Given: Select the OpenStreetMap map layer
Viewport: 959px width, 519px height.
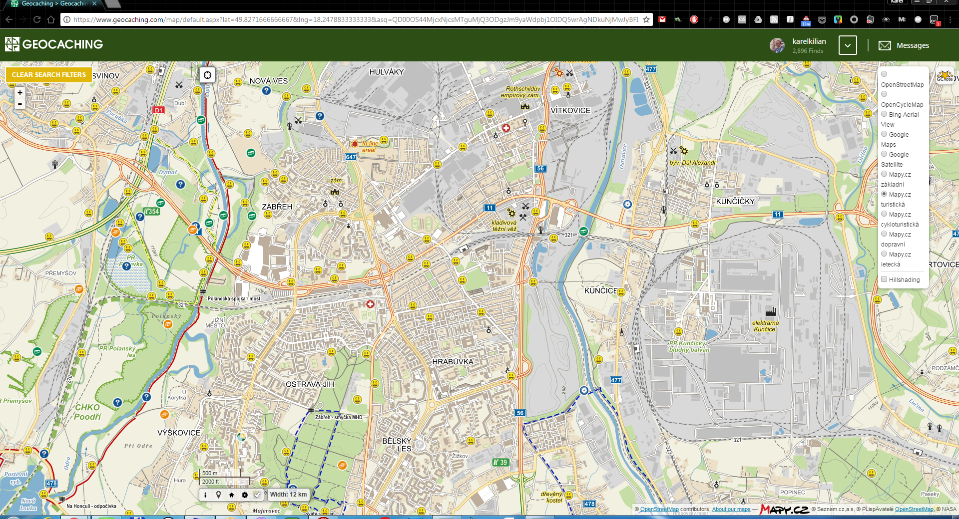Looking at the screenshot, I should point(884,74).
